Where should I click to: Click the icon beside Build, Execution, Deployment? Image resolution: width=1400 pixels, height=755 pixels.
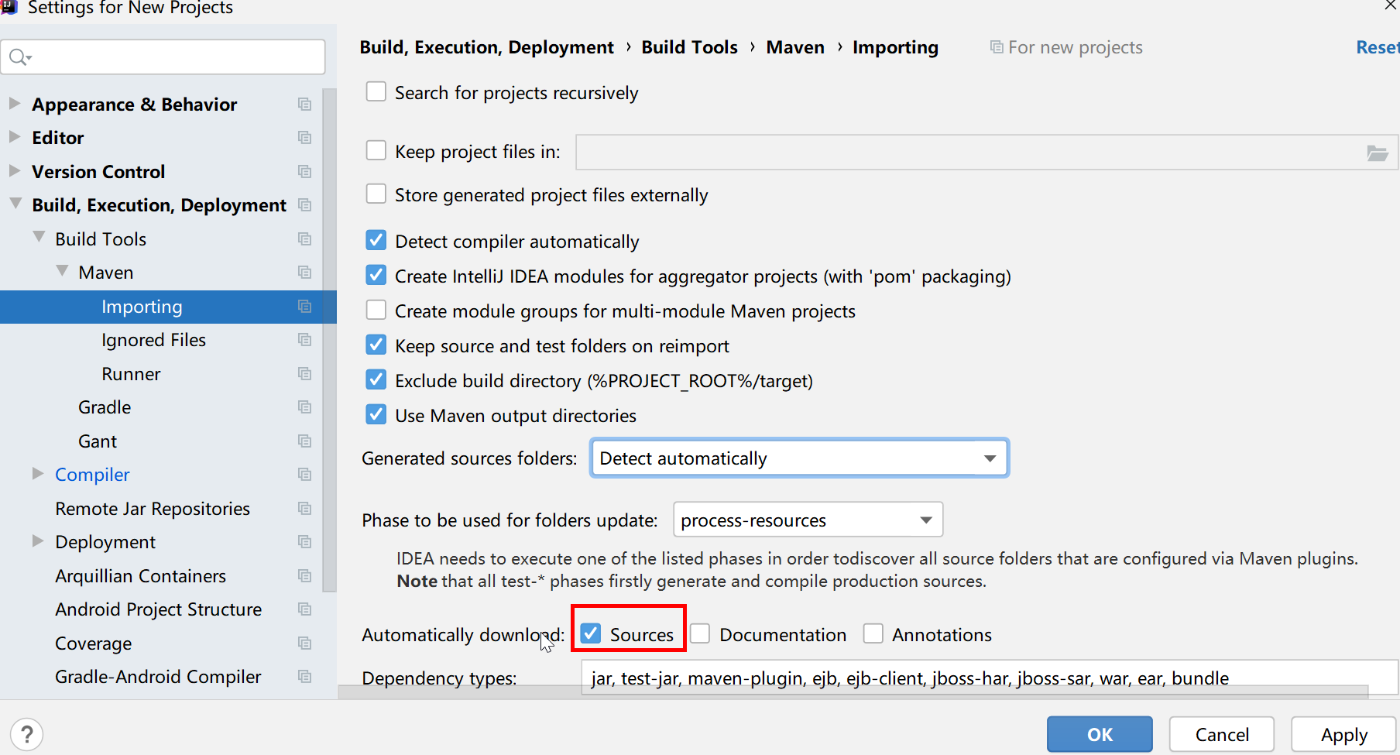(304, 205)
